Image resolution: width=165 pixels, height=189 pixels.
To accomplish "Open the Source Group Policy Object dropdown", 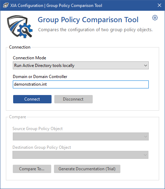I will tap(81, 136).
